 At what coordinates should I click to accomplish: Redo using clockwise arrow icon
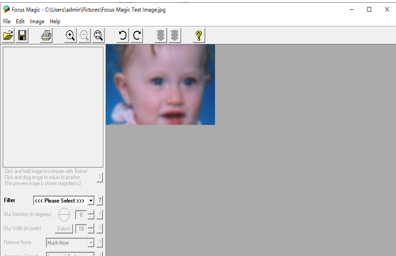[137, 35]
